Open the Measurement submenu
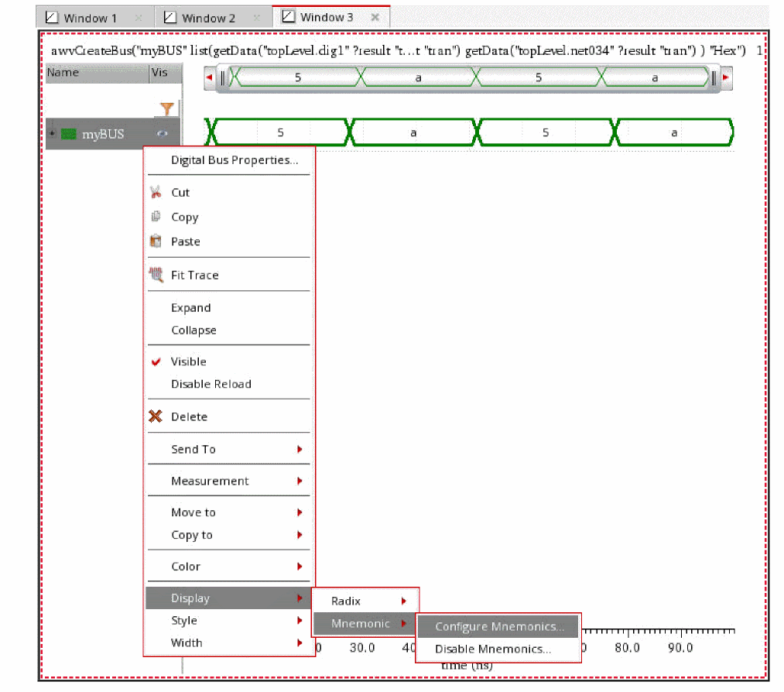The image size is (784, 692). click(x=229, y=481)
